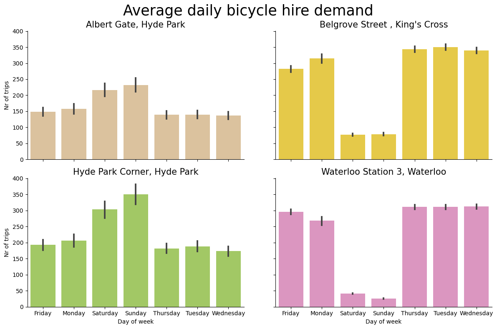Screen dimensions: 497x329
Task: Select the 'Albert Gate, Hyde Park' subplot title
Action: 135,25
